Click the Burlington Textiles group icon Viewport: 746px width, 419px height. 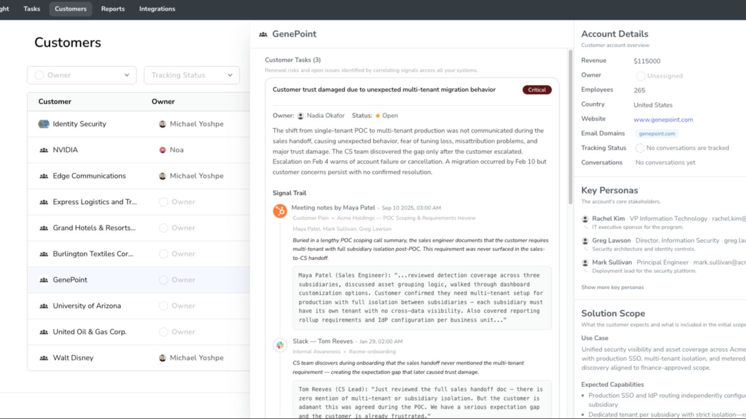tap(44, 254)
